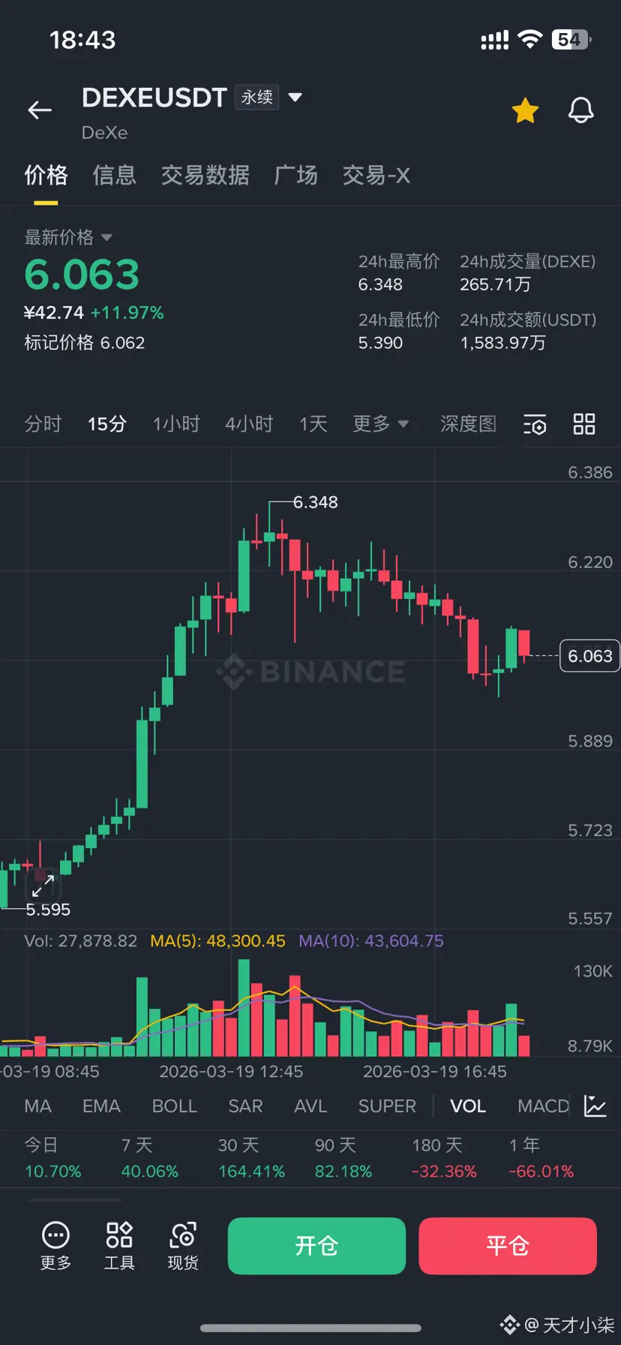Open the 交易数据 tab
Screen dimensions: 621x1345
coord(205,175)
